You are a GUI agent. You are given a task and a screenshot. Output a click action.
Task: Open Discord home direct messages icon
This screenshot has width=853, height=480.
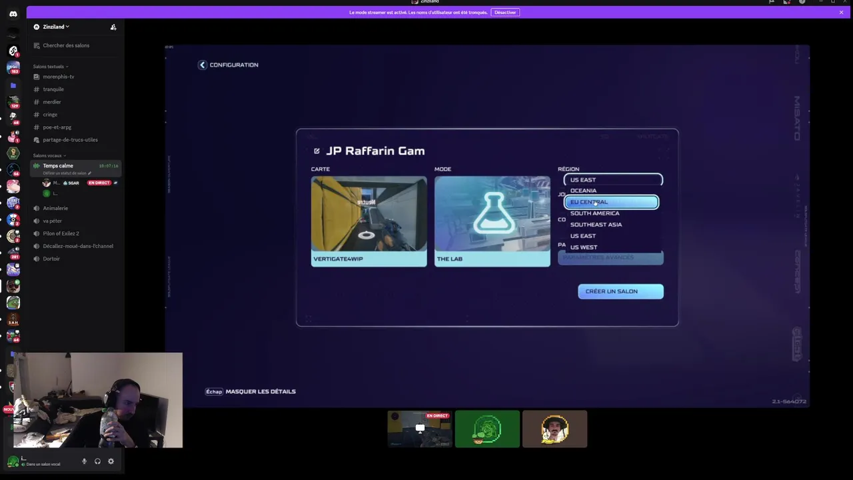point(13,13)
